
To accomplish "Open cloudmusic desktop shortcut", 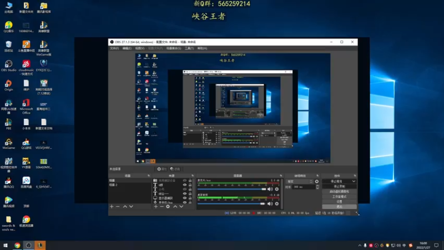I will tap(26, 68).
